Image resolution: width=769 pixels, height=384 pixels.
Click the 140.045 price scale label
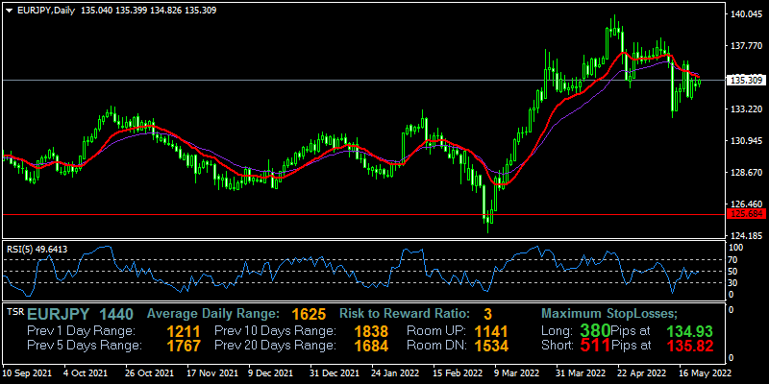747,14
